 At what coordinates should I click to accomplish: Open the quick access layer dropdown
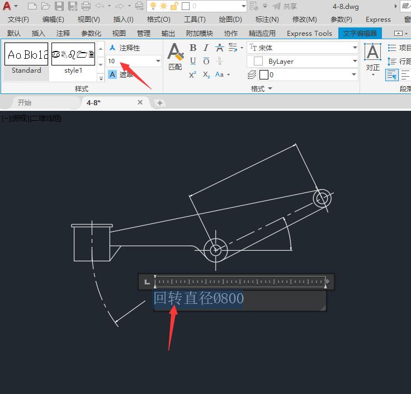click(243, 6)
